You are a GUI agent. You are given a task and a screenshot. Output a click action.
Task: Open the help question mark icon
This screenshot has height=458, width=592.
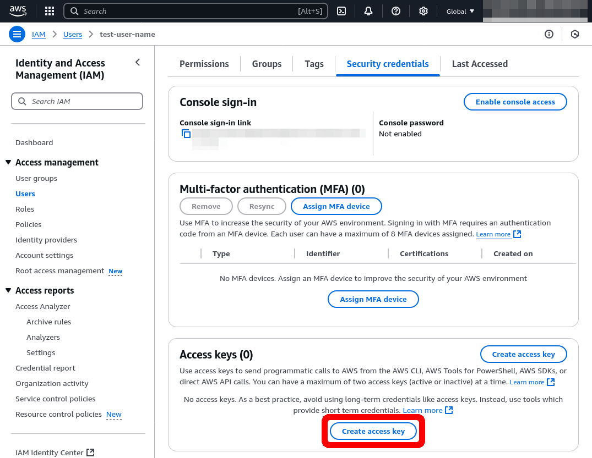395,12
